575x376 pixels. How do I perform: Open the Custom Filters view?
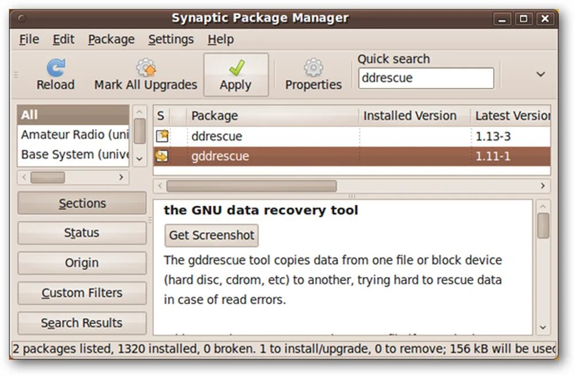pyautogui.click(x=82, y=293)
